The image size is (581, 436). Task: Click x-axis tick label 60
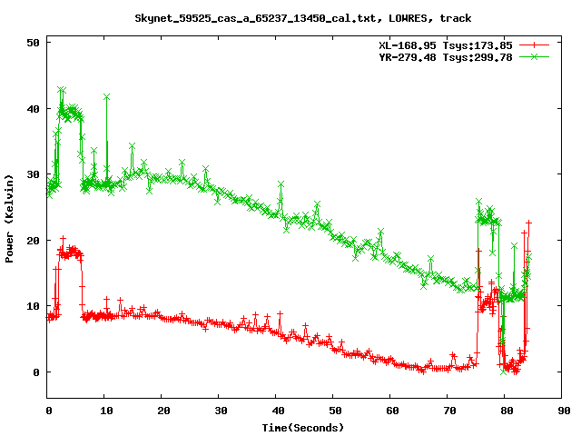click(x=392, y=411)
